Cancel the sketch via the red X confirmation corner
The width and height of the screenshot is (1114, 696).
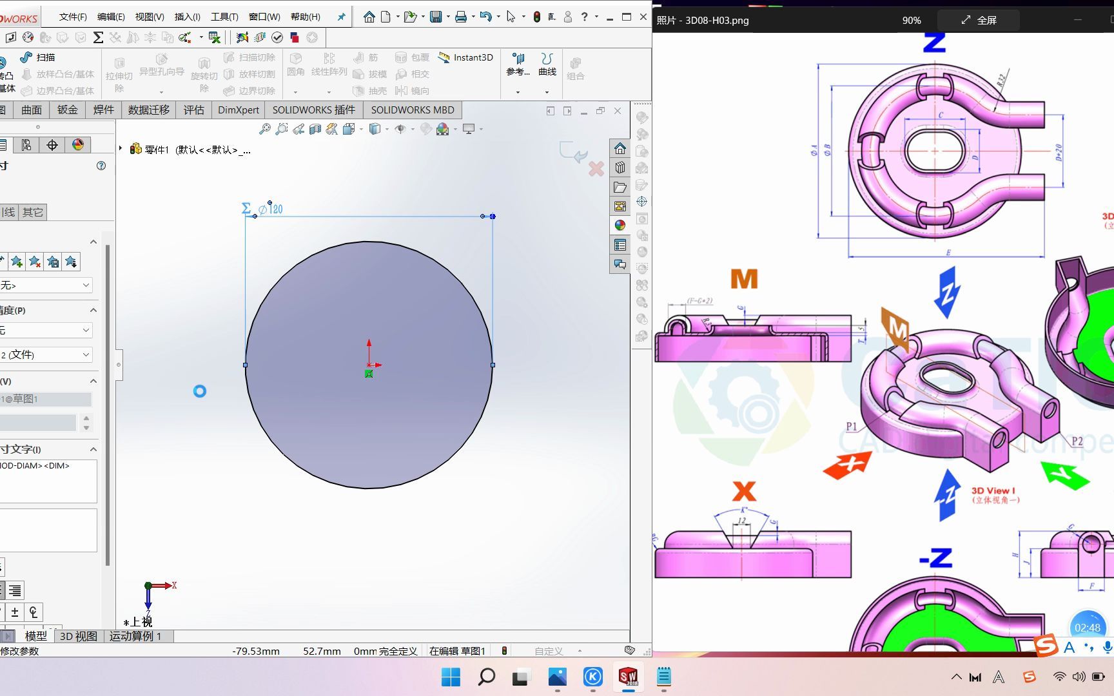tap(597, 169)
